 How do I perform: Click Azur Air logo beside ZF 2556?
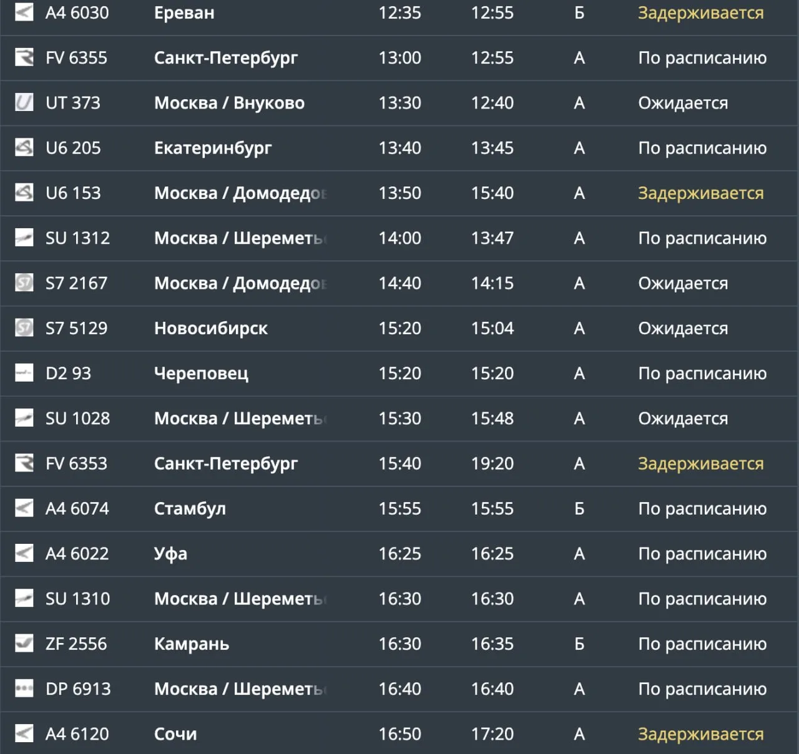(24, 644)
